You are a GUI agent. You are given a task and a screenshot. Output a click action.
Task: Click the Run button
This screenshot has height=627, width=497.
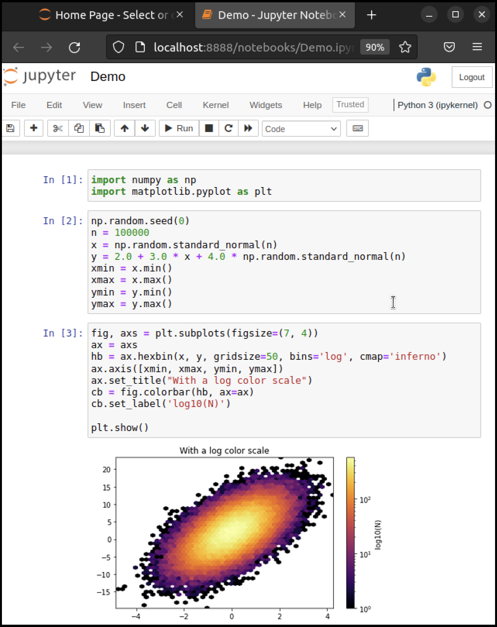pos(179,128)
